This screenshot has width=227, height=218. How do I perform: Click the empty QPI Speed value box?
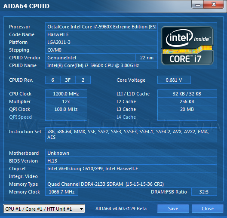66,117
